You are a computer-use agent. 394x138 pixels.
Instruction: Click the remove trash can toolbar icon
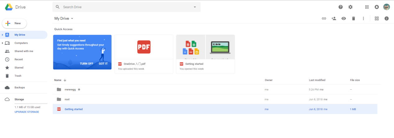point(353,19)
